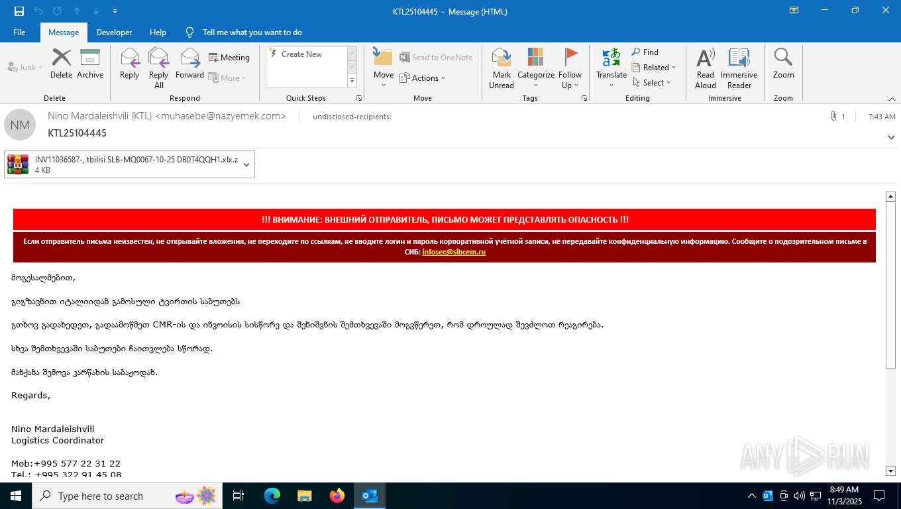Click the Undo arrow in quick access toolbar

(x=38, y=11)
